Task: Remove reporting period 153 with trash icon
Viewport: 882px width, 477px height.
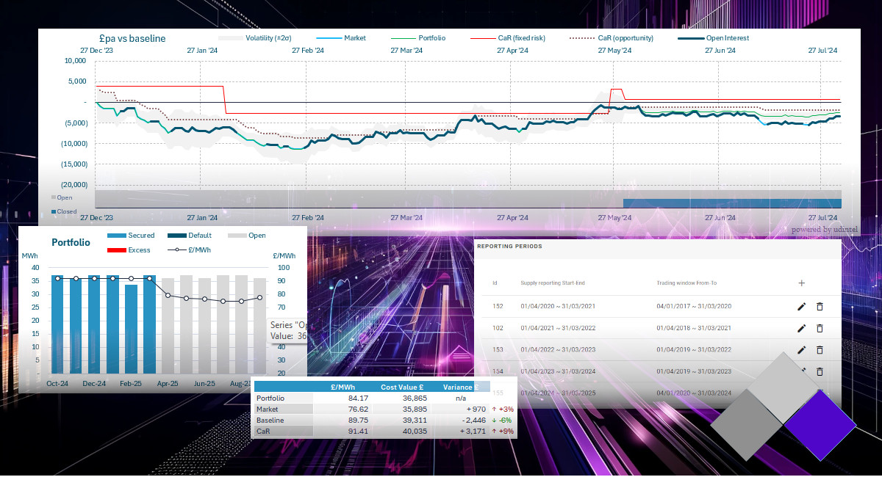Action: (820, 350)
